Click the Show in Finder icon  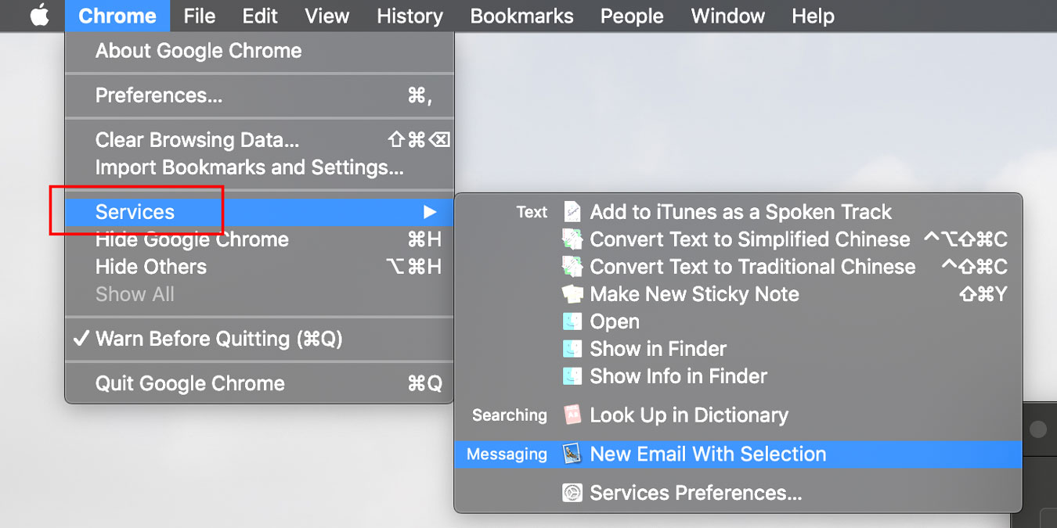(573, 348)
